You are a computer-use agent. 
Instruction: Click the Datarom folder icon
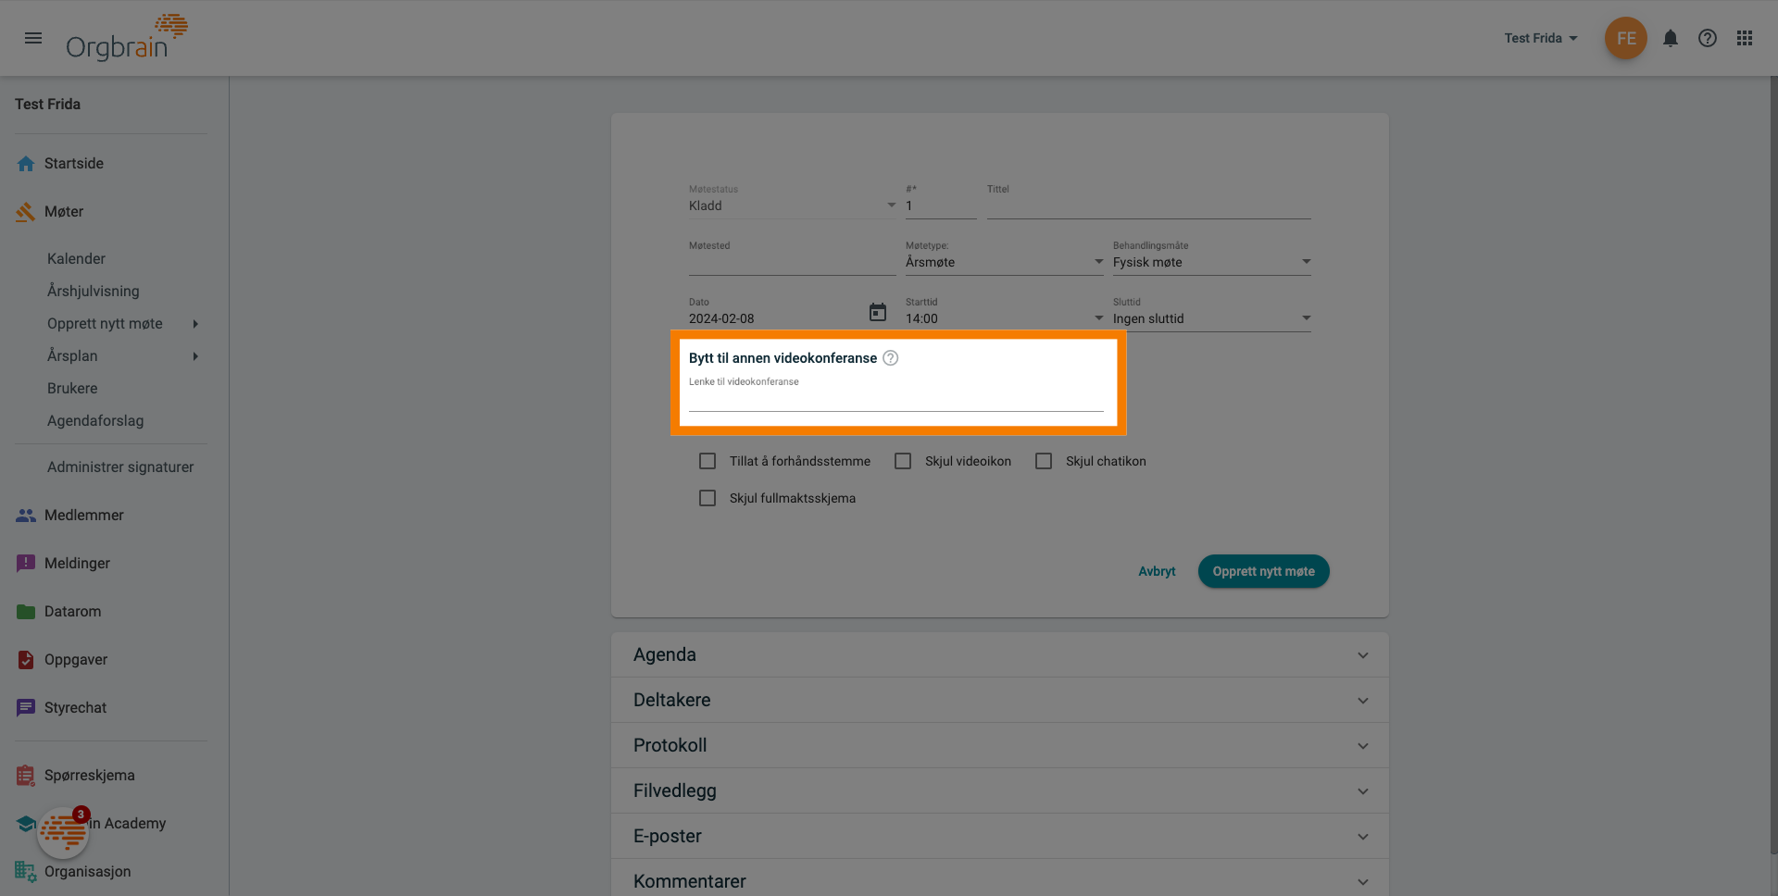click(26, 612)
